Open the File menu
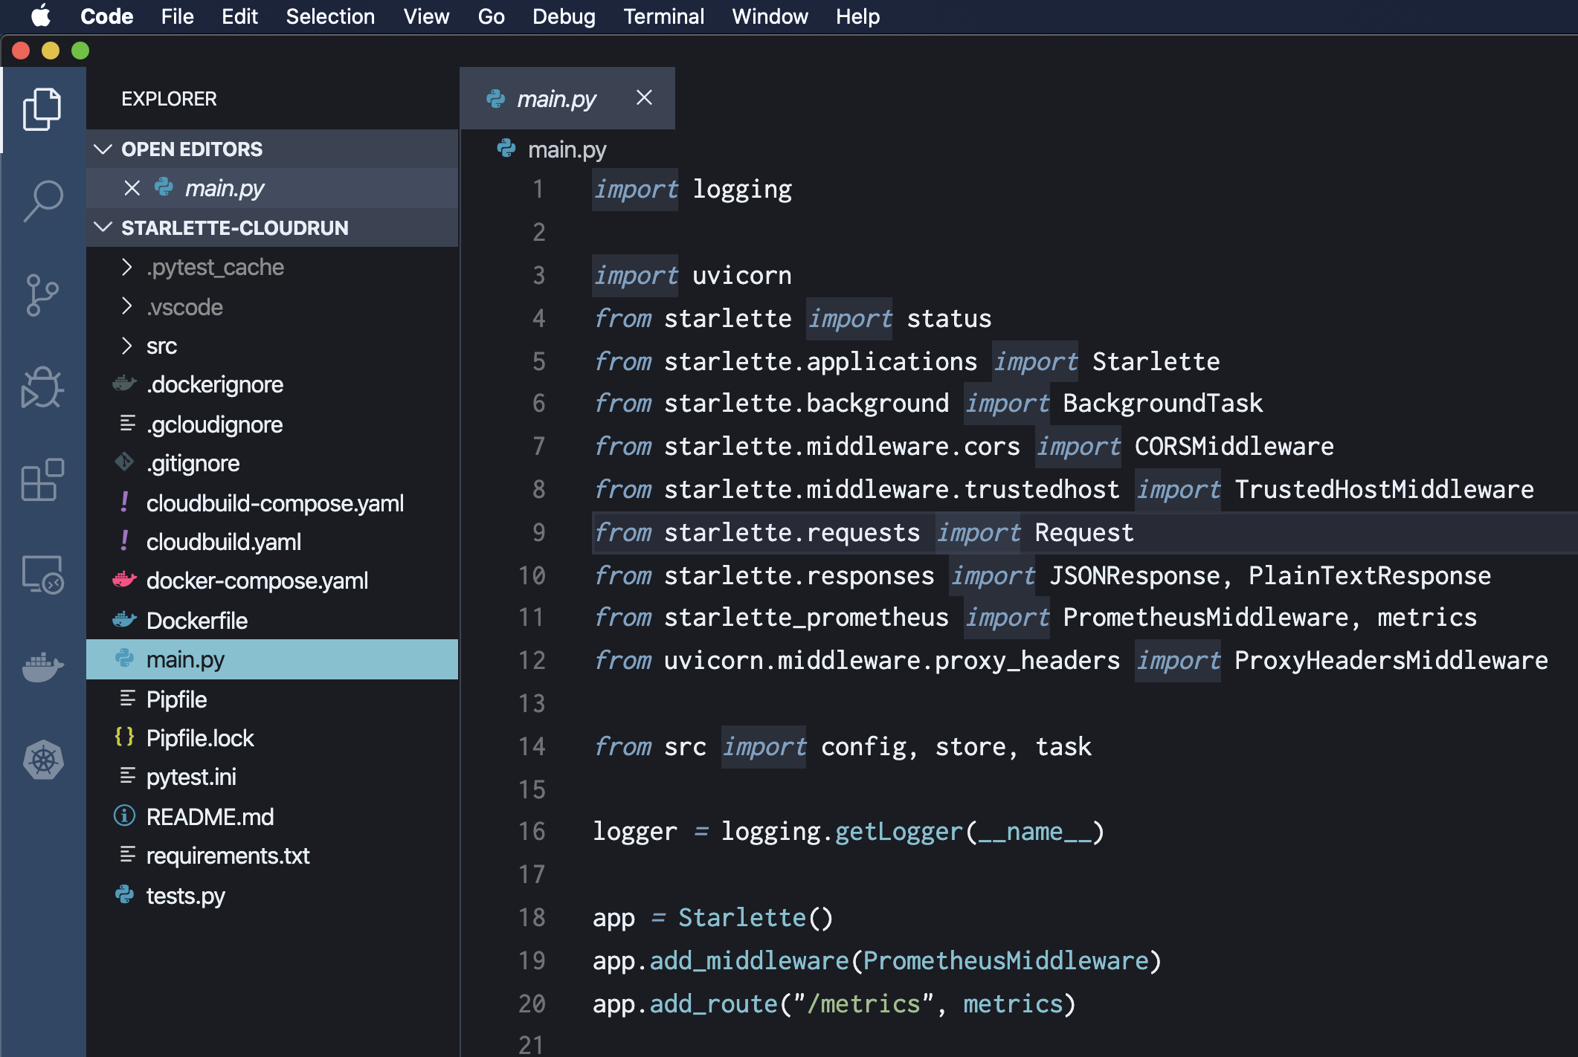The image size is (1578, 1057). [x=177, y=16]
